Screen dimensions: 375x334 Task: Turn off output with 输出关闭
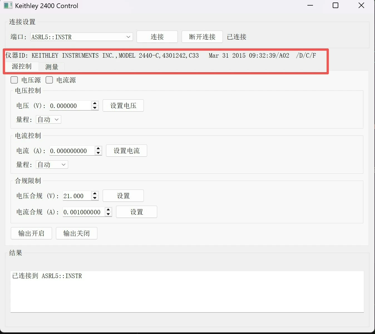click(77, 233)
